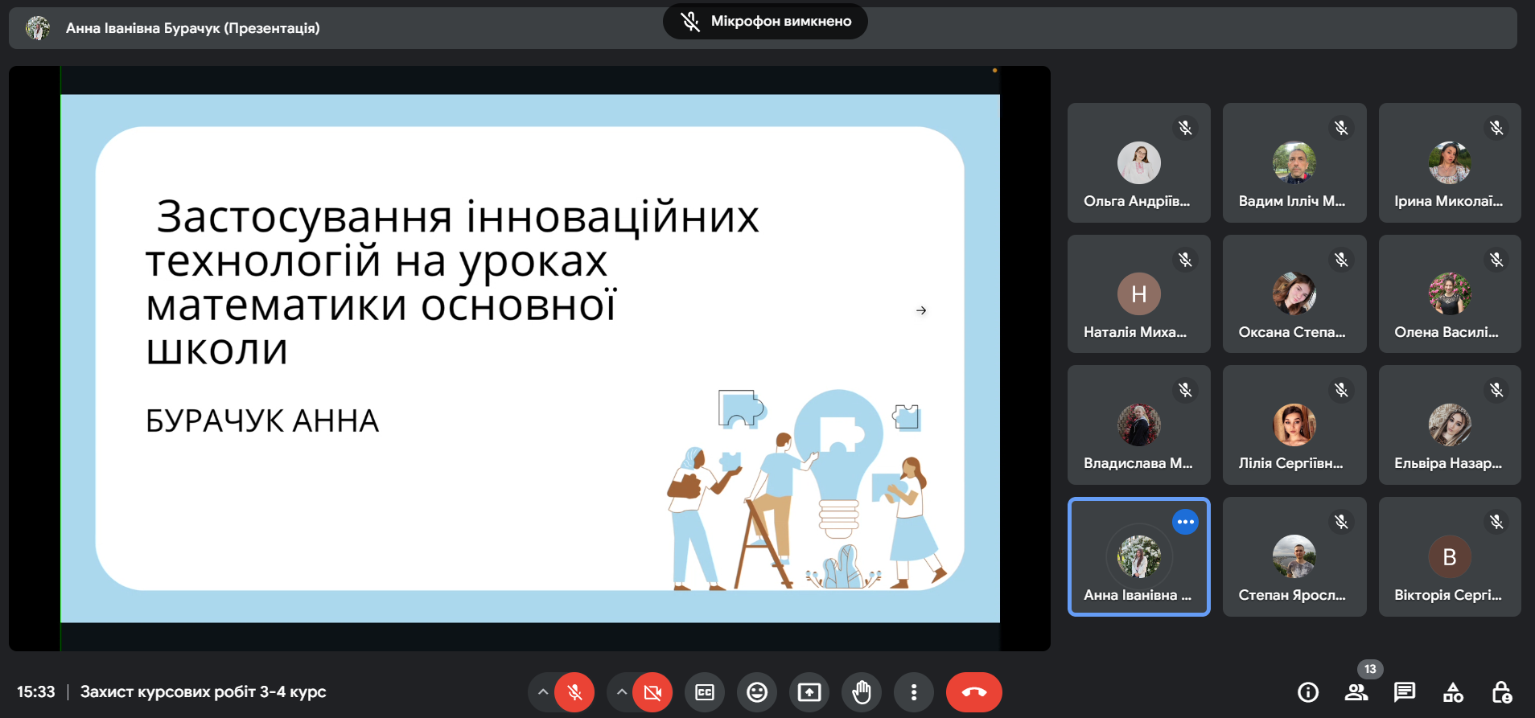Click muted mic icon on Степан Яросл tile
The width and height of the screenshot is (1535, 718).
[x=1341, y=523]
